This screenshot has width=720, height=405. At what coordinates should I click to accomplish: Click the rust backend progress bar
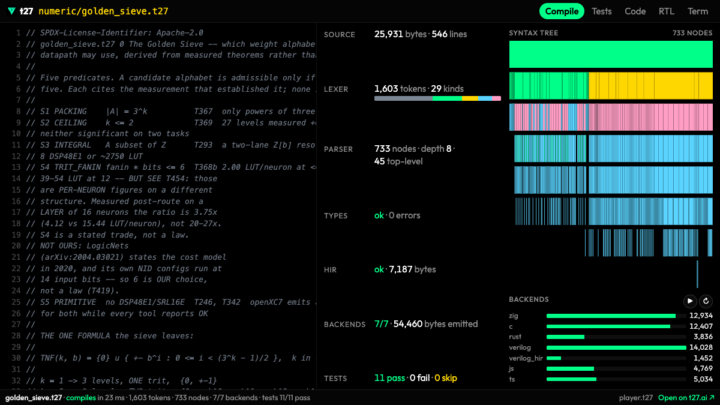(616, 337)
